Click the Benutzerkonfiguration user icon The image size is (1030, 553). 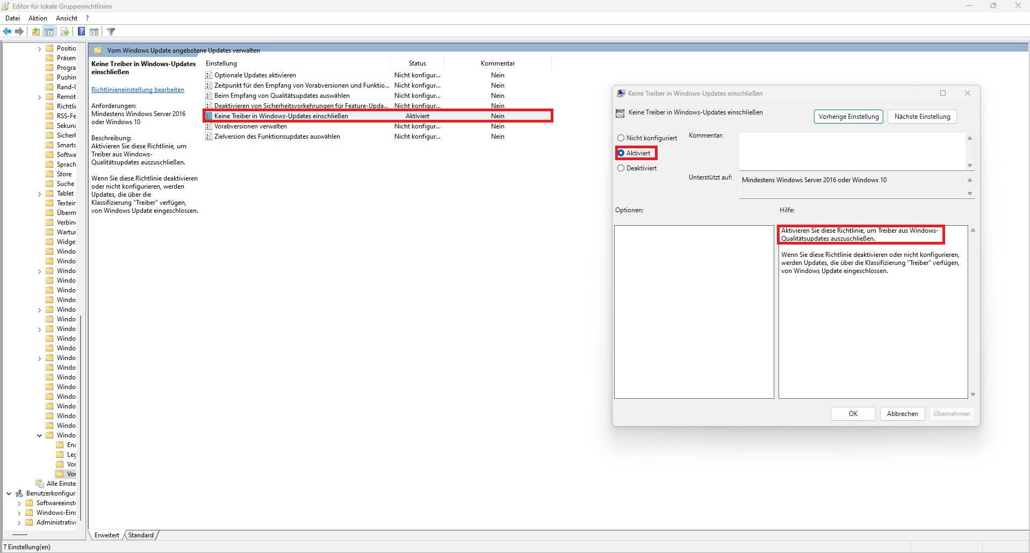coord(19,493)
